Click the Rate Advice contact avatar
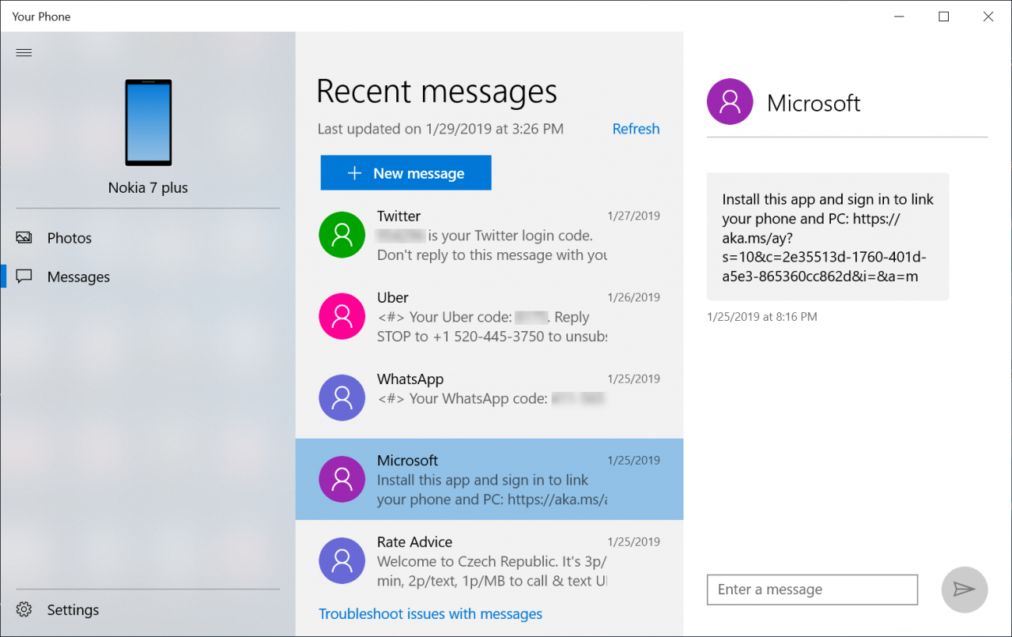The height and width of the screenshot is (637, 1012). point(342,560)
